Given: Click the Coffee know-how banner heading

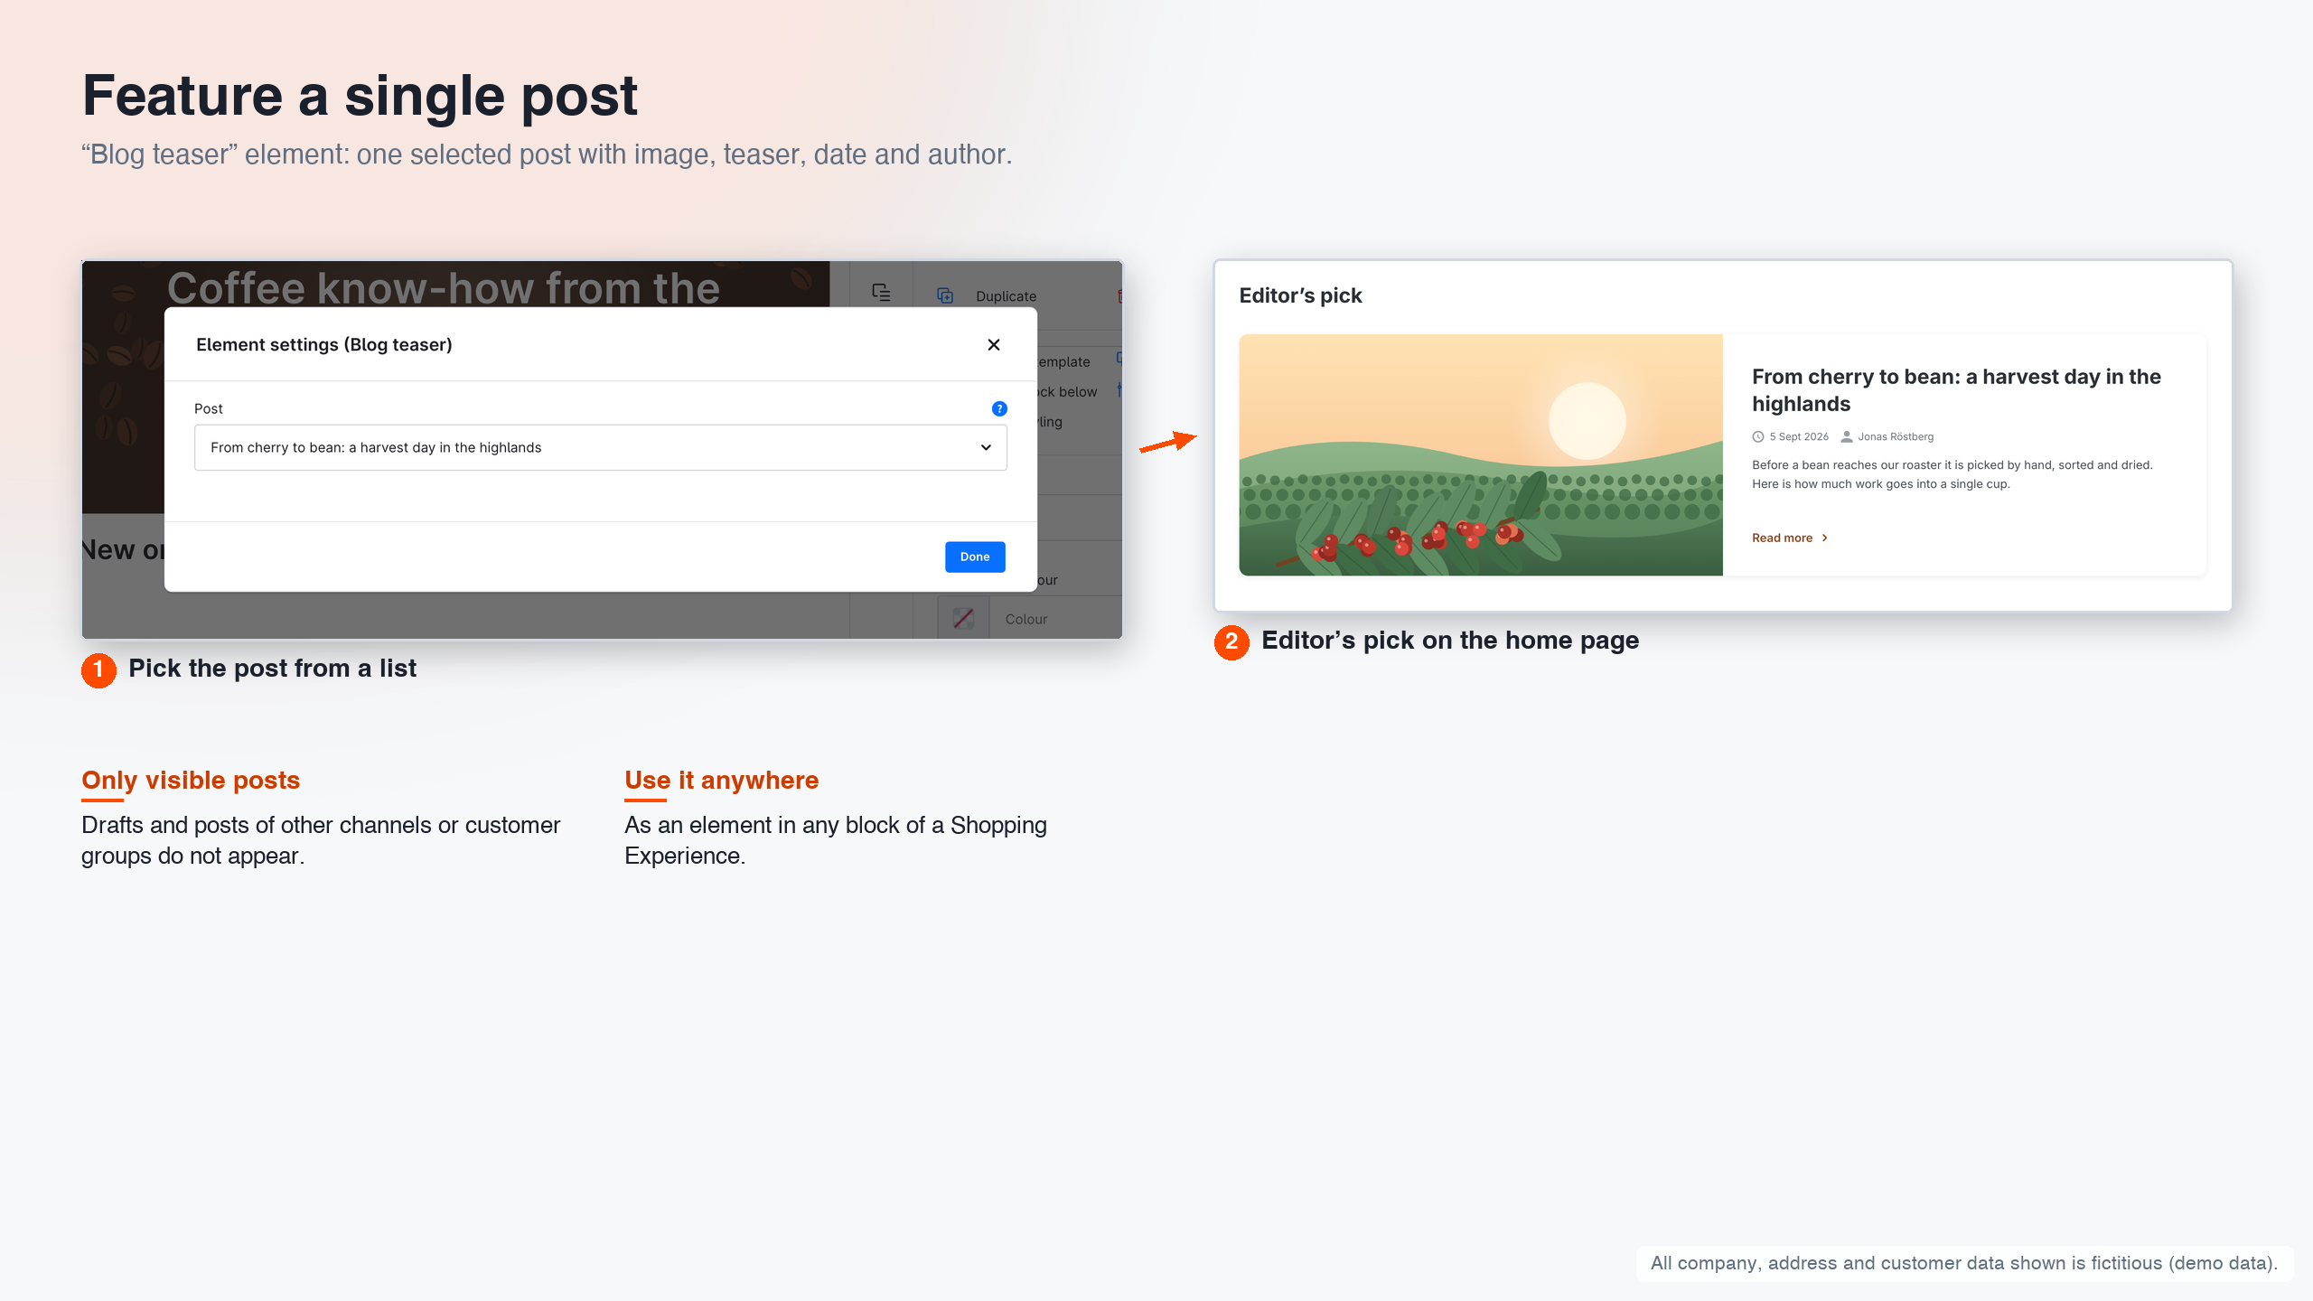Looking at the screenshot, I should coord(443,288).
